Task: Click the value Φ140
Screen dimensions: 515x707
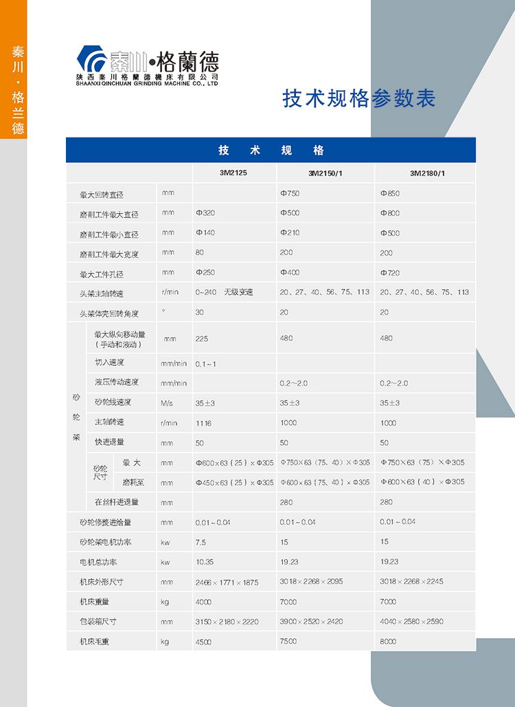Action: pyautogui.click(x=205, y=232)
